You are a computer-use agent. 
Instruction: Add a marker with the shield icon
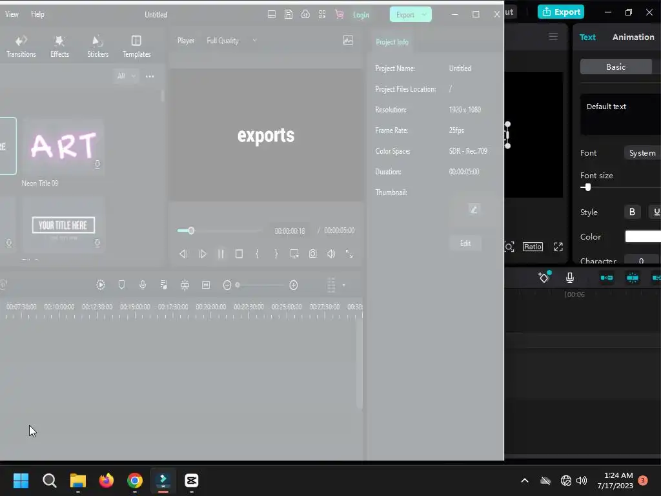click(121, 285)
